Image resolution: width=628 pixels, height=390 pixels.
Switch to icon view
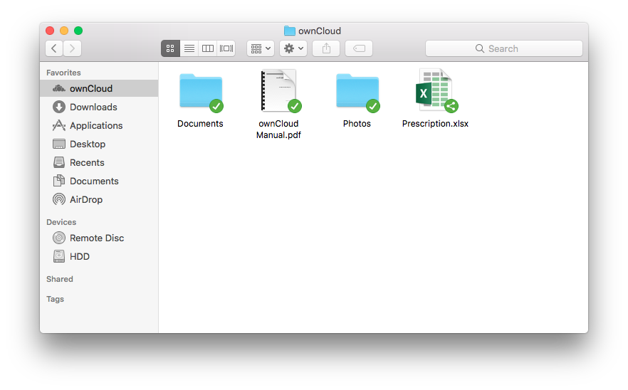coord(170,48)
